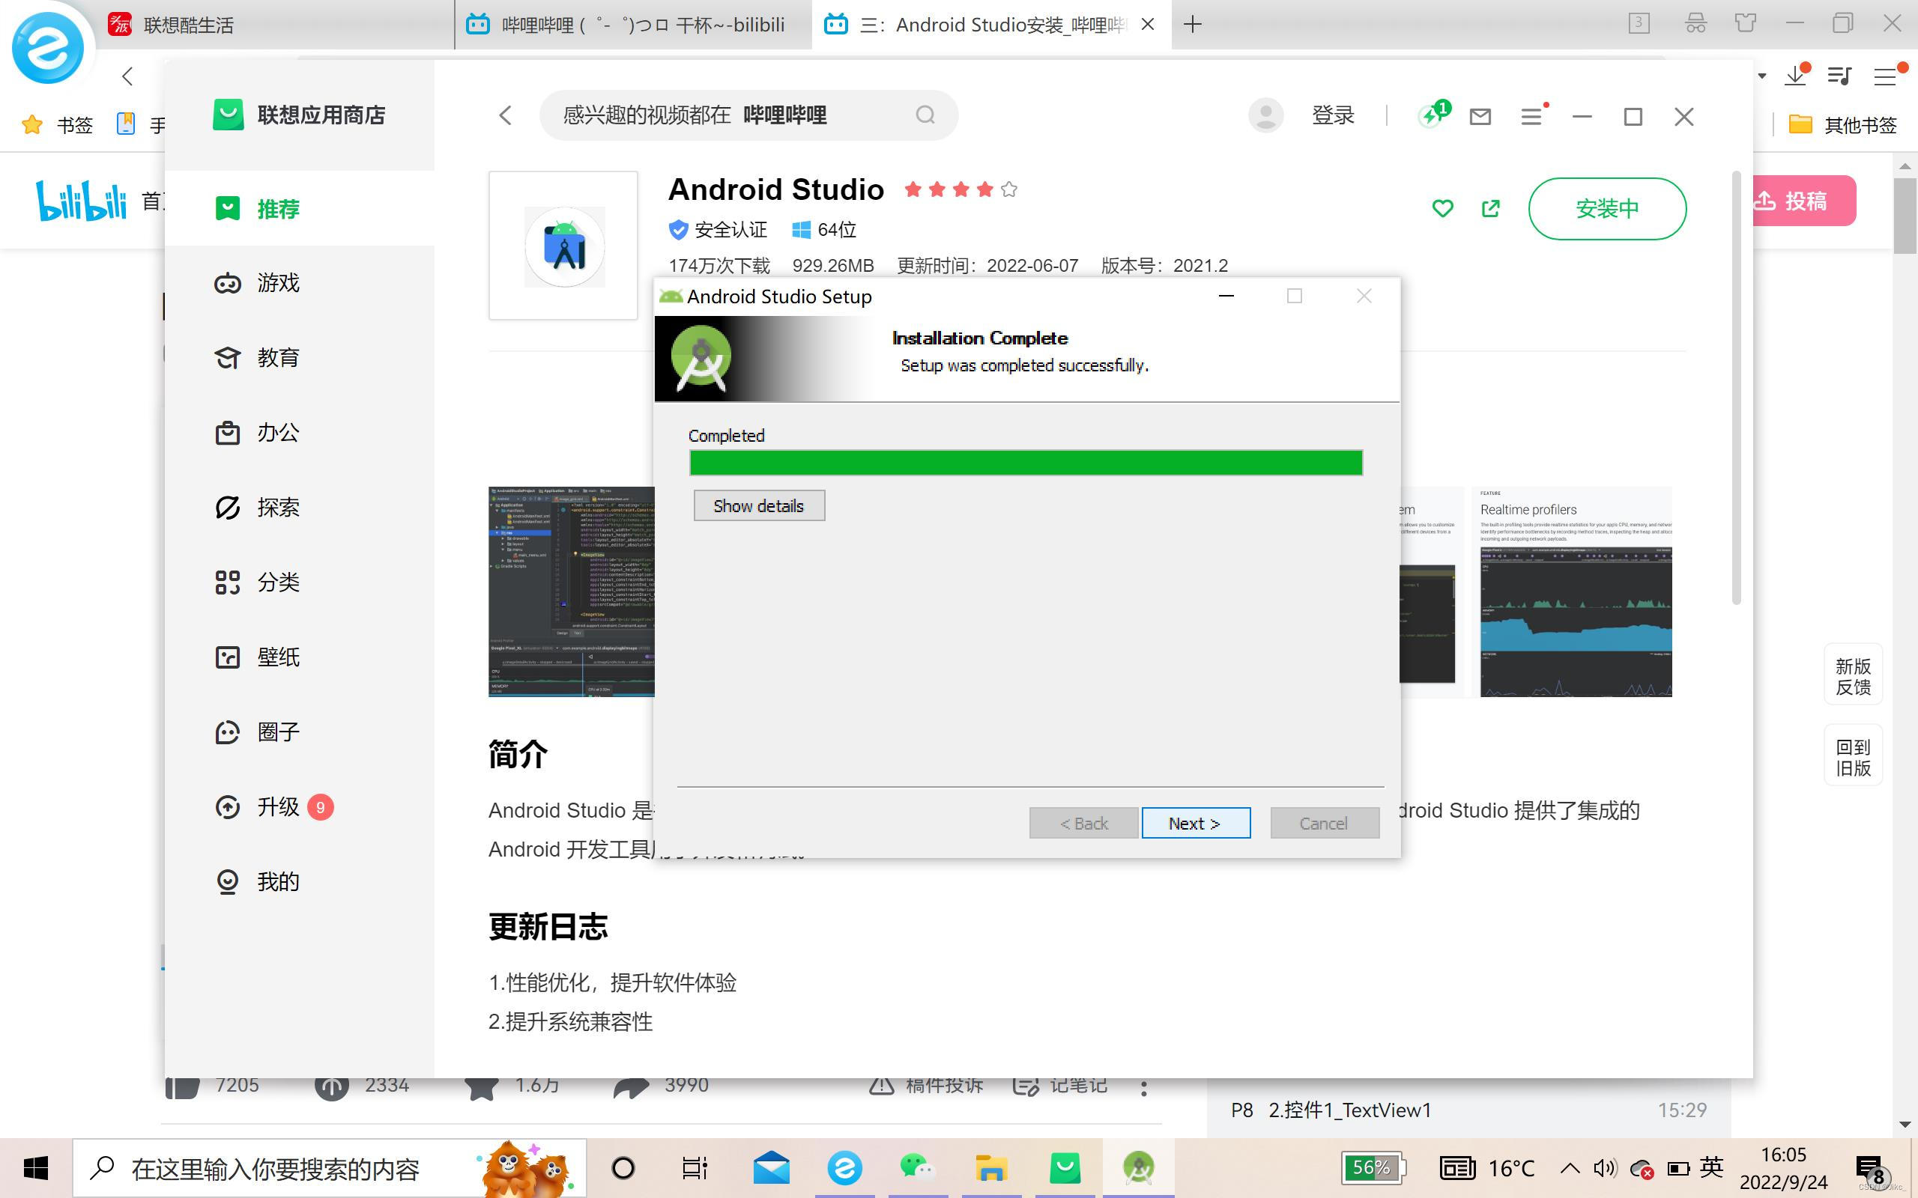This screenshot has height=1198, width=1918.
Task: Open the video more options dots
Action: pos(1143,1088)
